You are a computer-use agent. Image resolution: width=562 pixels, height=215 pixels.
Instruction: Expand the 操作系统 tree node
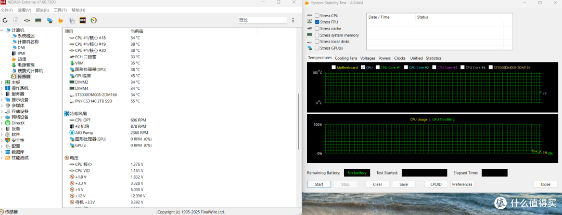2,88
